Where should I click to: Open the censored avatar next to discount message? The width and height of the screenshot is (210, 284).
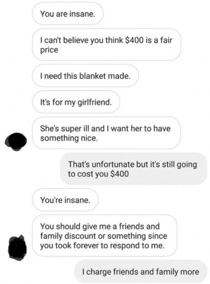pos(17,248)
